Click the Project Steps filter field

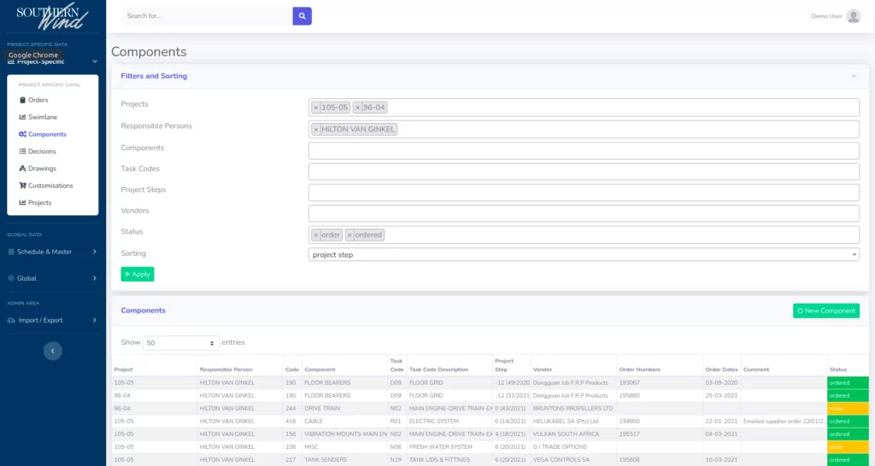point(584,192)
